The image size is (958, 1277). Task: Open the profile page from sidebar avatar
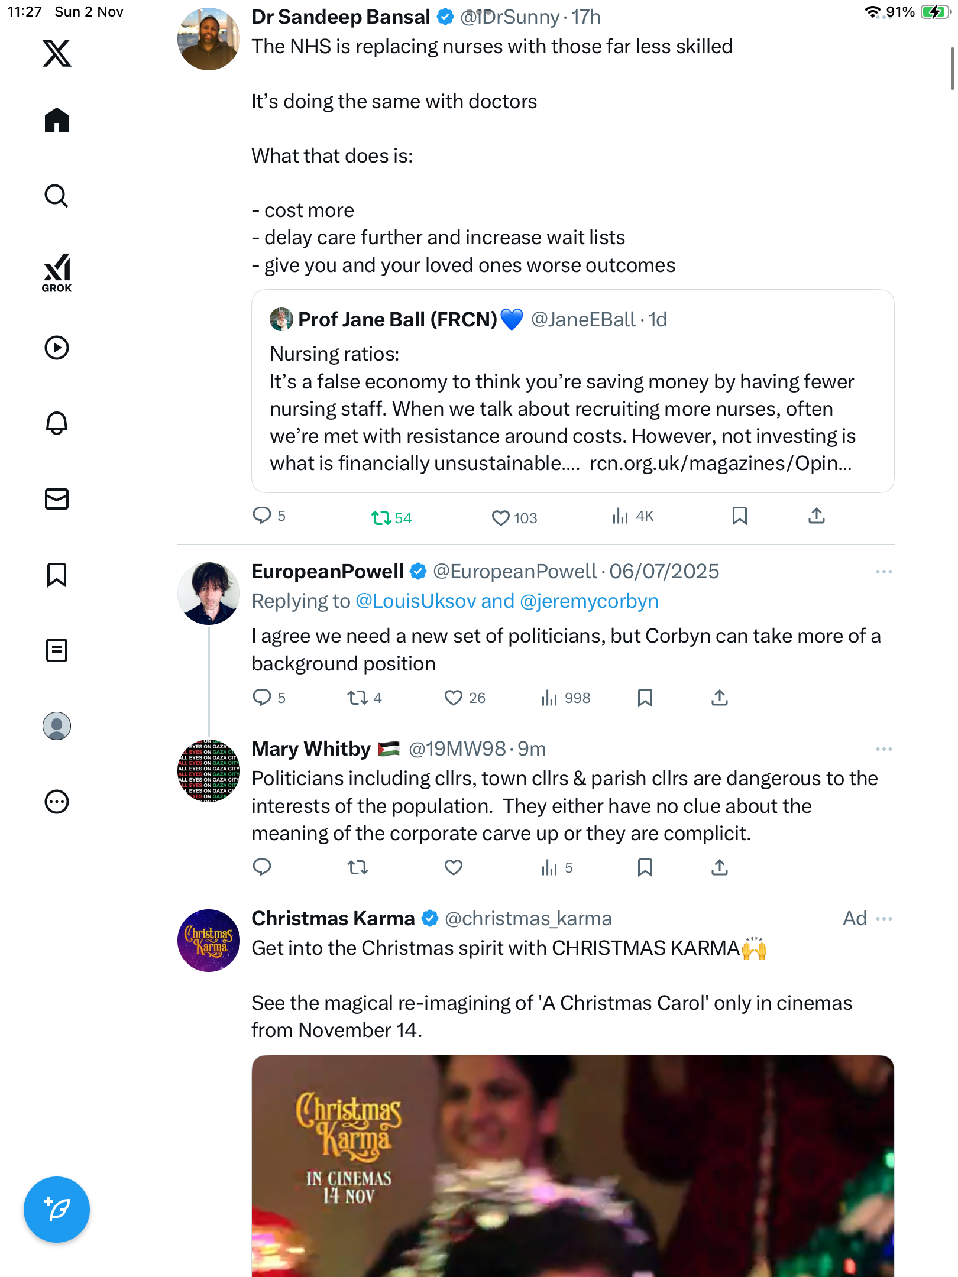57,726
